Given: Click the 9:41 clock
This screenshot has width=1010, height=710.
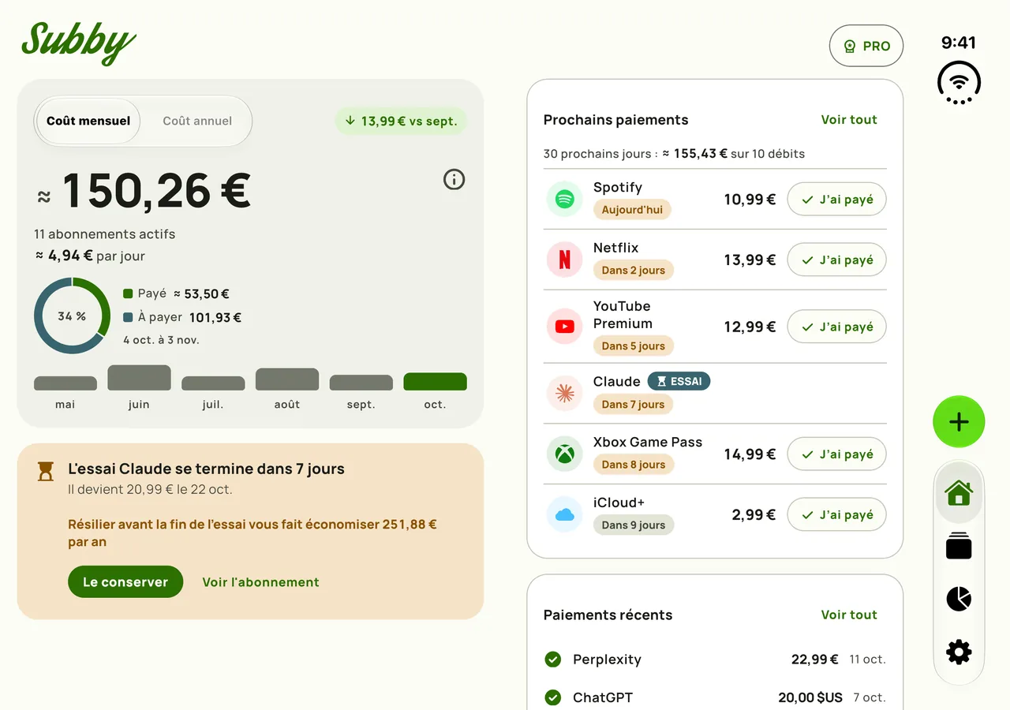Looking at the screenshot, I should pos(959,43).
